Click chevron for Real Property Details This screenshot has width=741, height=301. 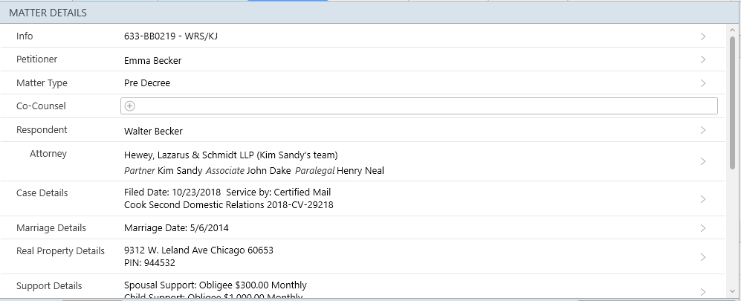click(702, 257)
